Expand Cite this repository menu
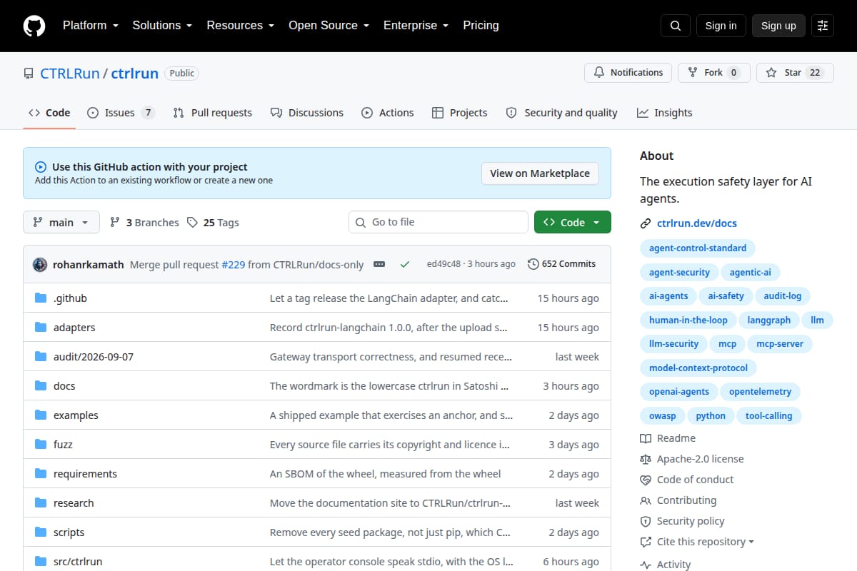This screenshot has height=571, width=857. [697, 542]
